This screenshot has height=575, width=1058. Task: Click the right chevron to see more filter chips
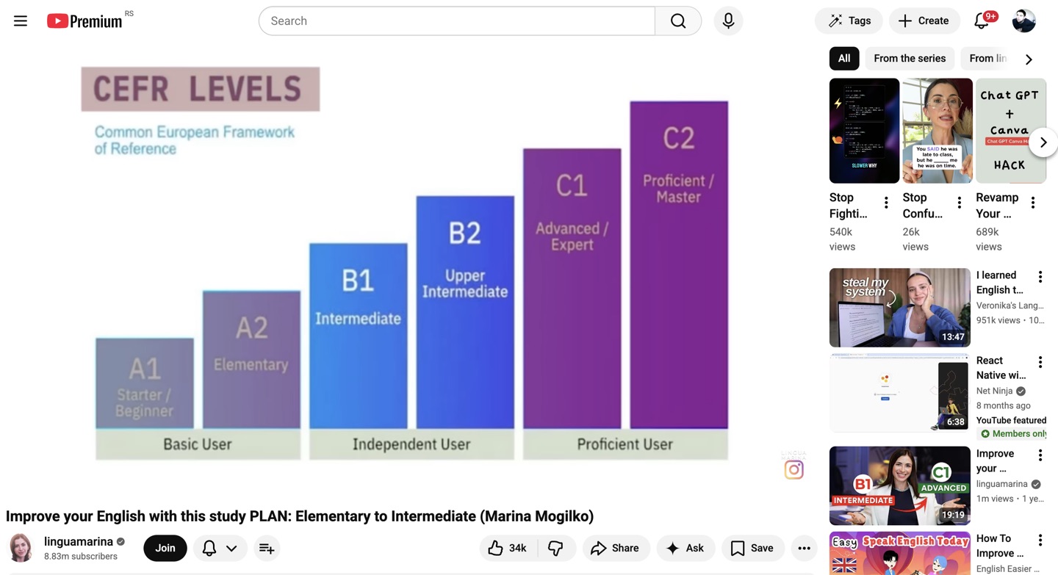pos(1029,59)
